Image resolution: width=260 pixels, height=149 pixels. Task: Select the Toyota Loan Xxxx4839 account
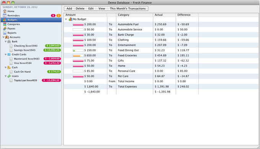(x=31, y=80)
